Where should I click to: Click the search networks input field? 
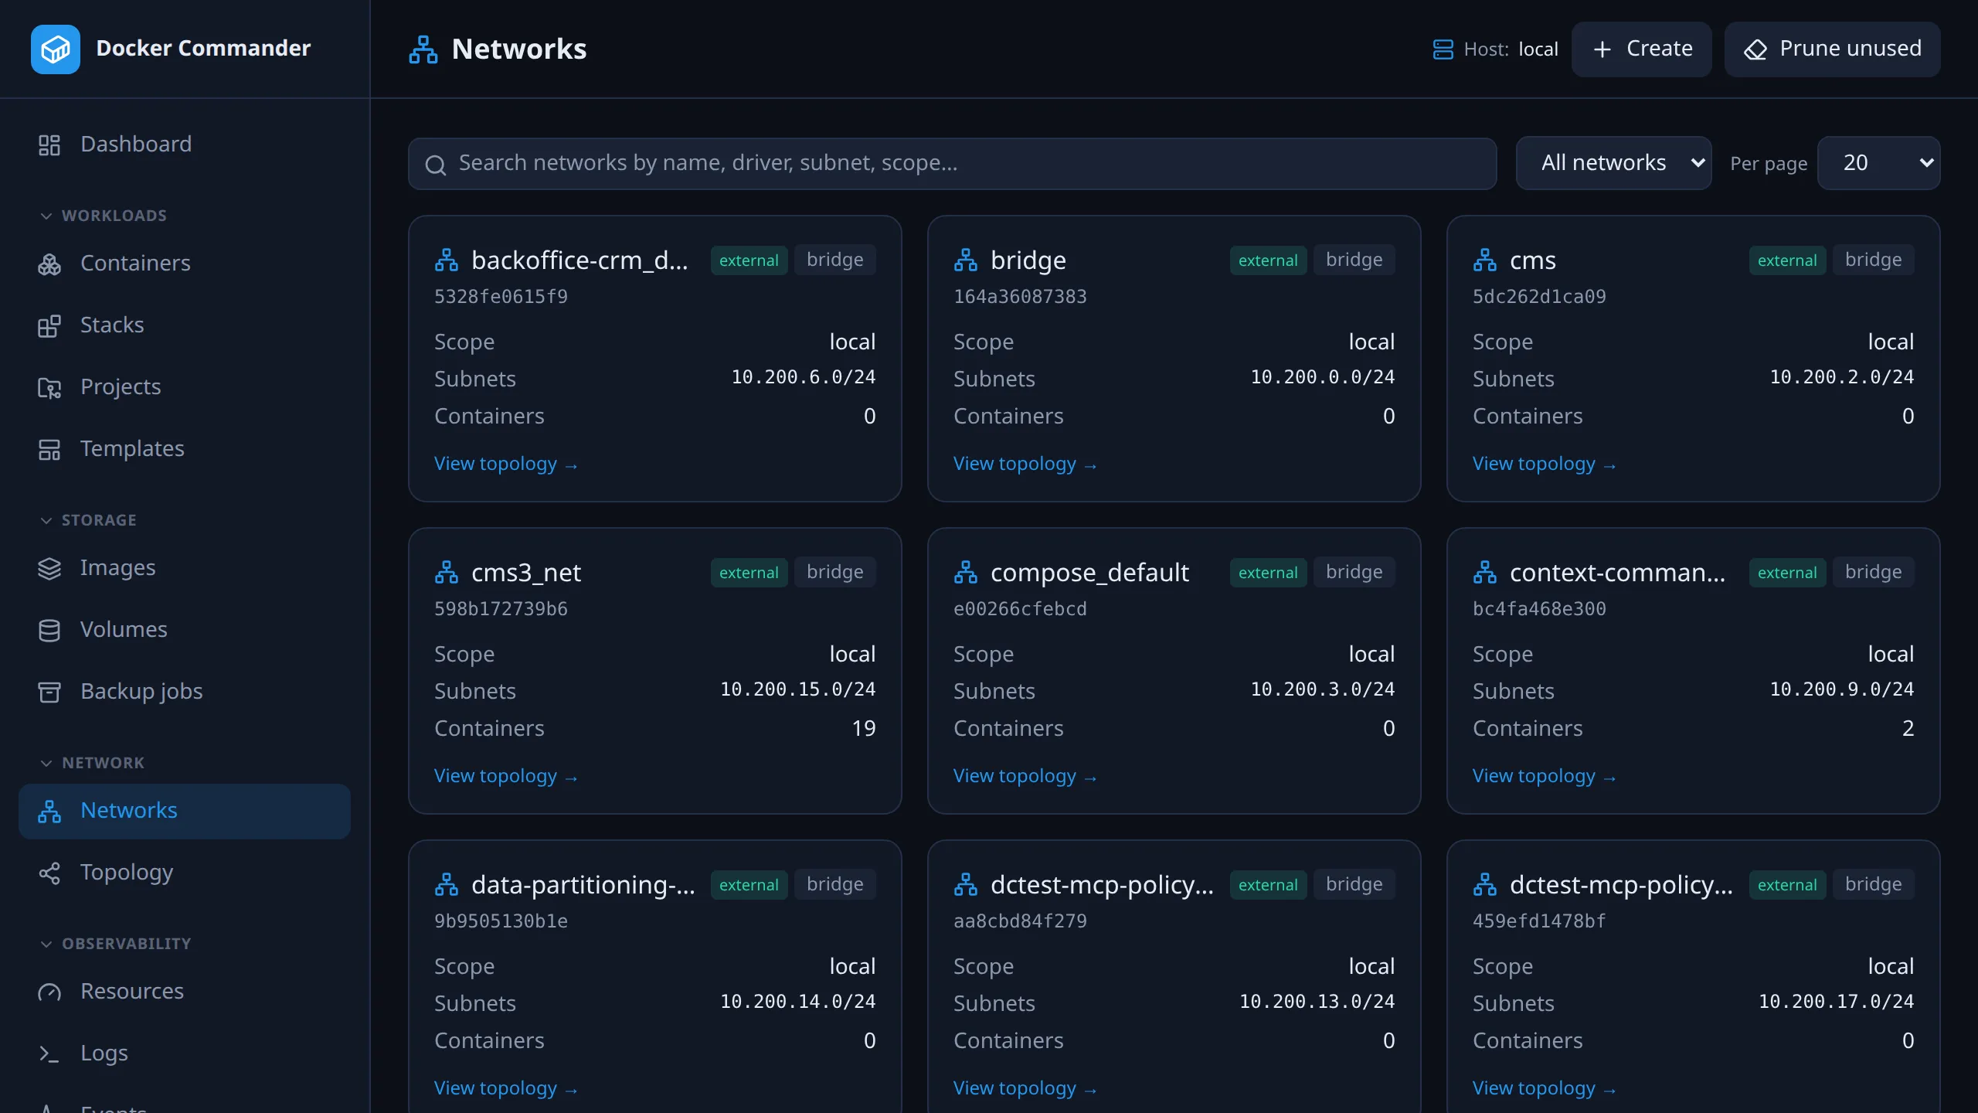(x=952, y=163)
